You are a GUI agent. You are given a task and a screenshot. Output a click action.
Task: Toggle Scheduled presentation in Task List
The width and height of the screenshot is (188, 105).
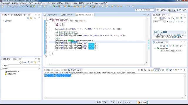[165, 18]
